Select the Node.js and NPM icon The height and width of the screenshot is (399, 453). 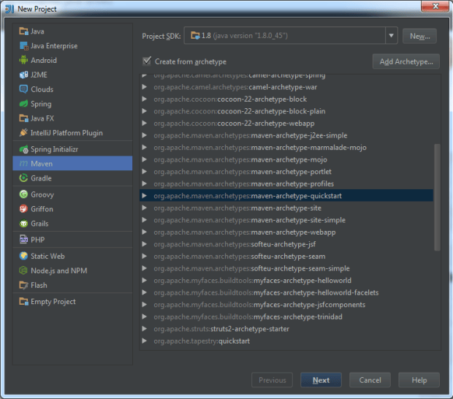pyautogui.click(x=23, y=270)
